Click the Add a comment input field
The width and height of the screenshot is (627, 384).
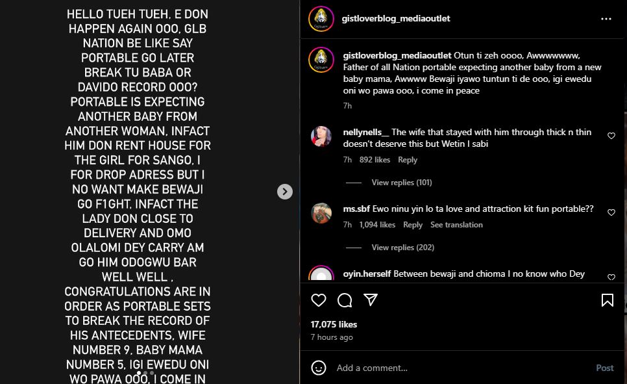click(x=454, y=368)
